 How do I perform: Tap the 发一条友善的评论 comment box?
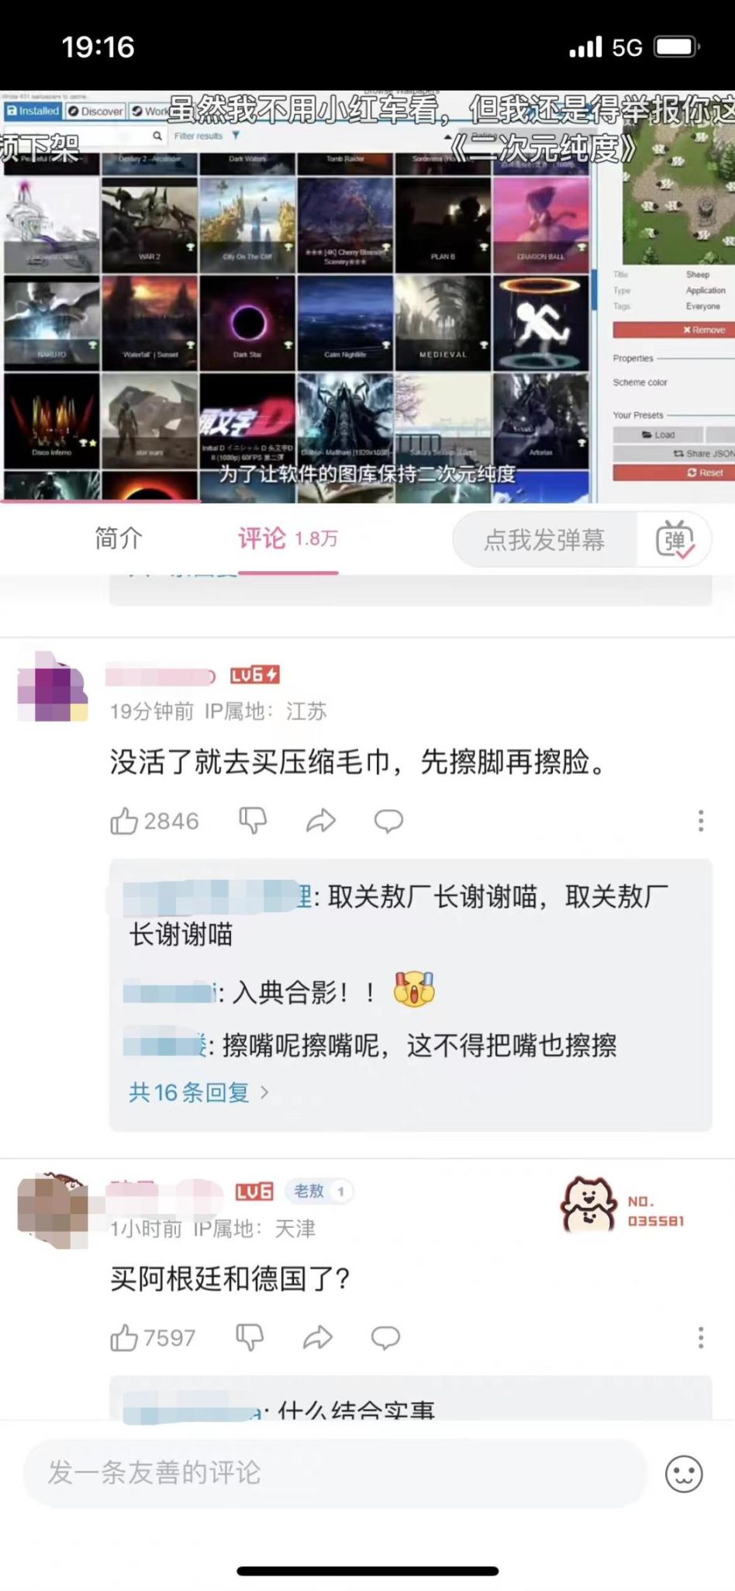[335, 1473]
